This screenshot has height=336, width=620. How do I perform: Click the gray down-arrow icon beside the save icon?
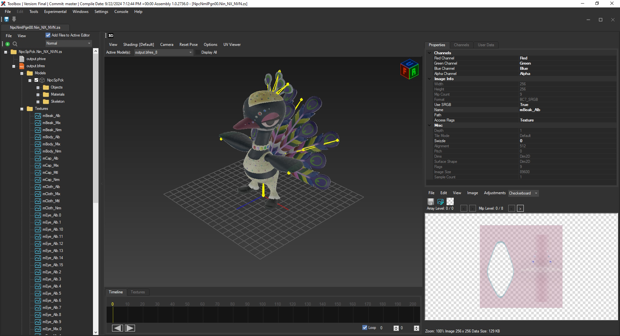pos(14,19)
